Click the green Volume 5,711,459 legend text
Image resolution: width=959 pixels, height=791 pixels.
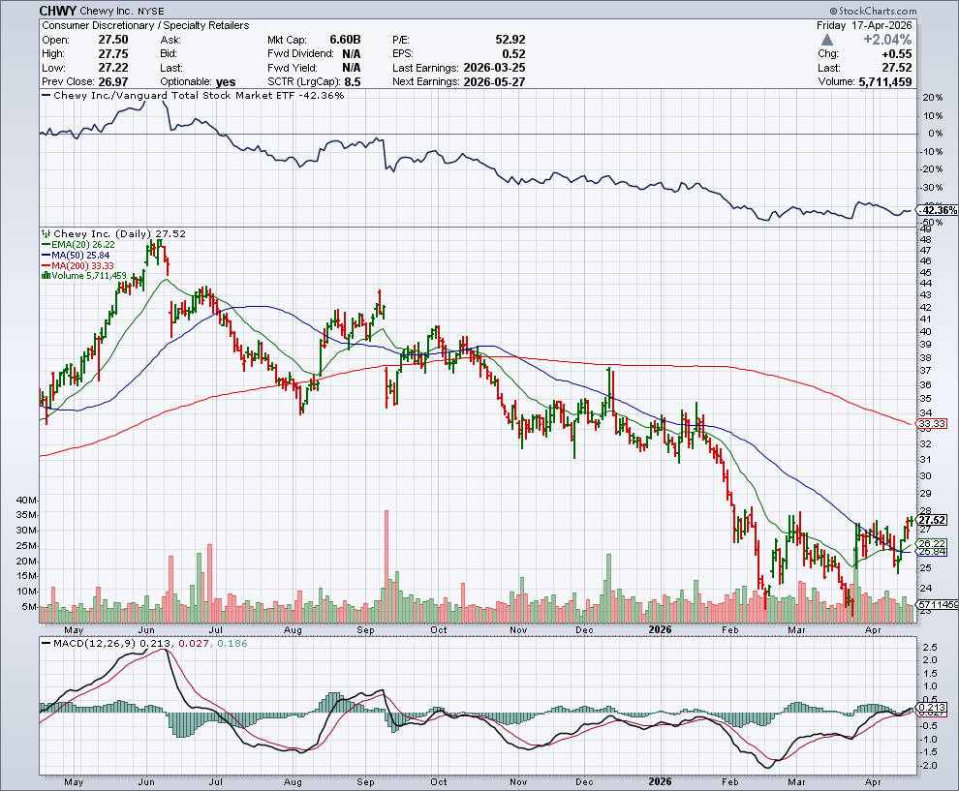click(89, 276)
